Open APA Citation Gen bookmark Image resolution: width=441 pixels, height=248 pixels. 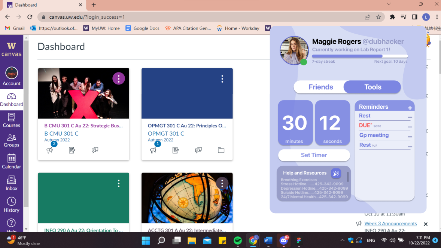(x=188, y=28)
